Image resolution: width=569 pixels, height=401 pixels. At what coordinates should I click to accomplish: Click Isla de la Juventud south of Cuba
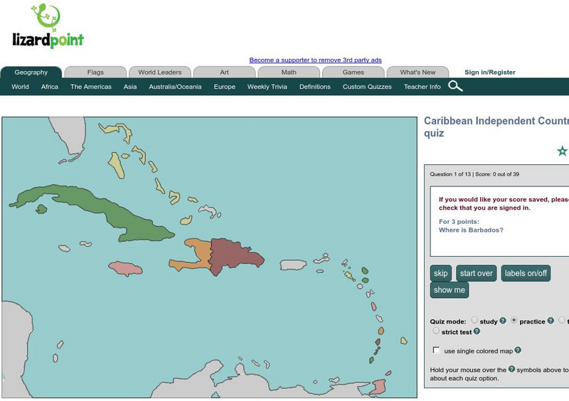click(x=41, y=209)
